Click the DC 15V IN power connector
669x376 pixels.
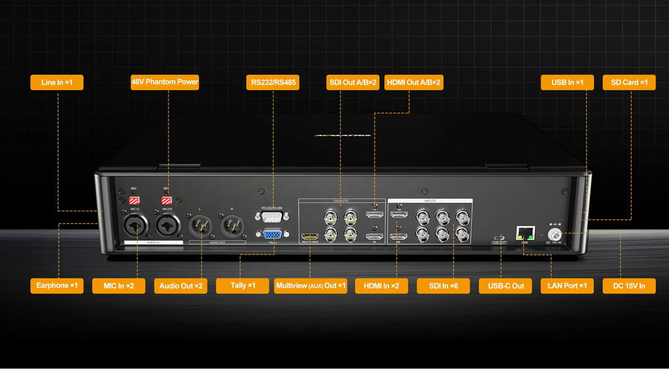[555, 234]
